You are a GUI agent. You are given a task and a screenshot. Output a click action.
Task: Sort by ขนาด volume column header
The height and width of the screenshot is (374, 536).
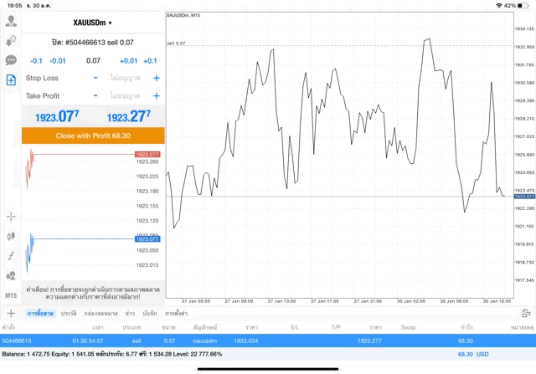click(168, 327)
